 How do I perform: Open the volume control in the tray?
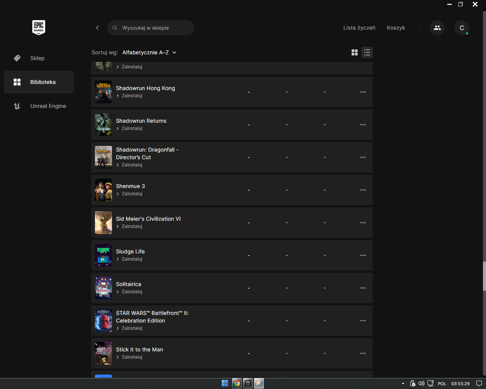click(x=421, y=384)
